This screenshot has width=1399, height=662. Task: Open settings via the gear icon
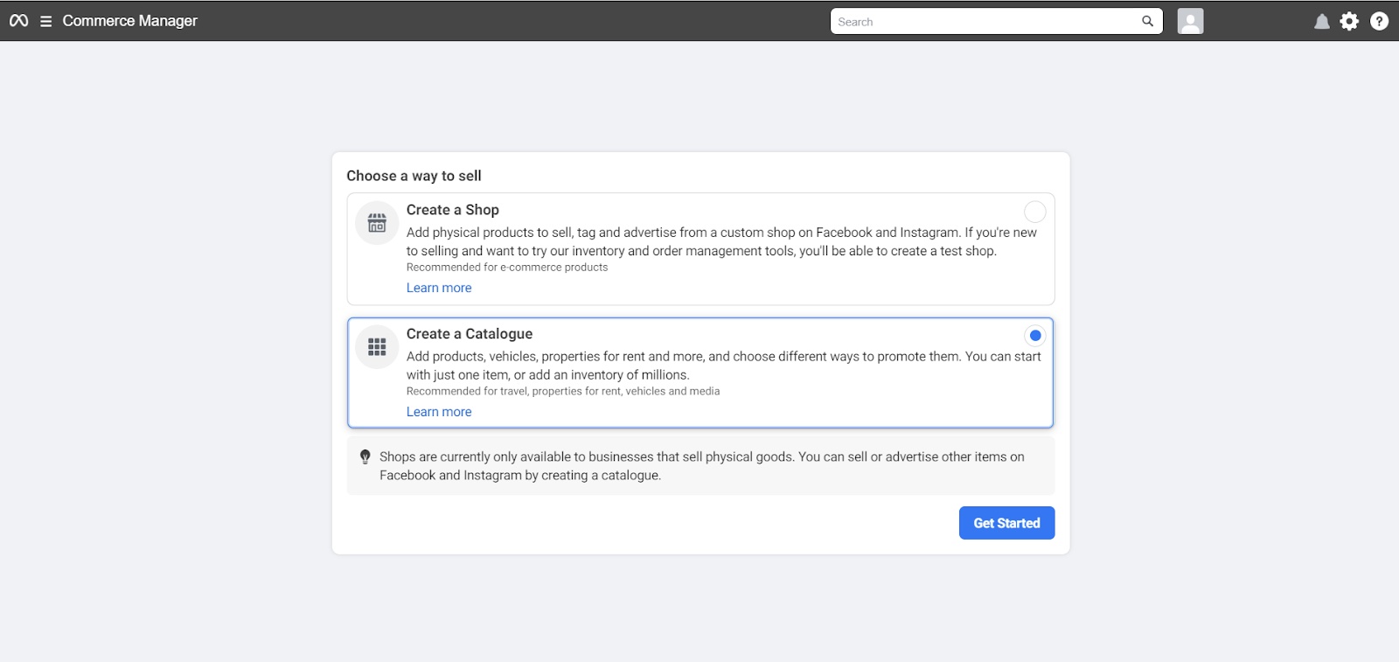1350,21
